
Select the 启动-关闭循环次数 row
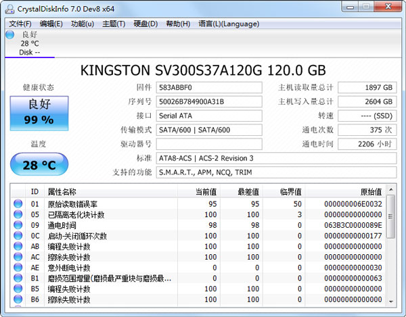tap(198, 235)
